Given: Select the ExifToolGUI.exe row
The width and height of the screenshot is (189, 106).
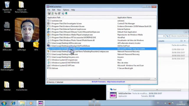Looking at the screenshot, I should click(x=102, y=46).
